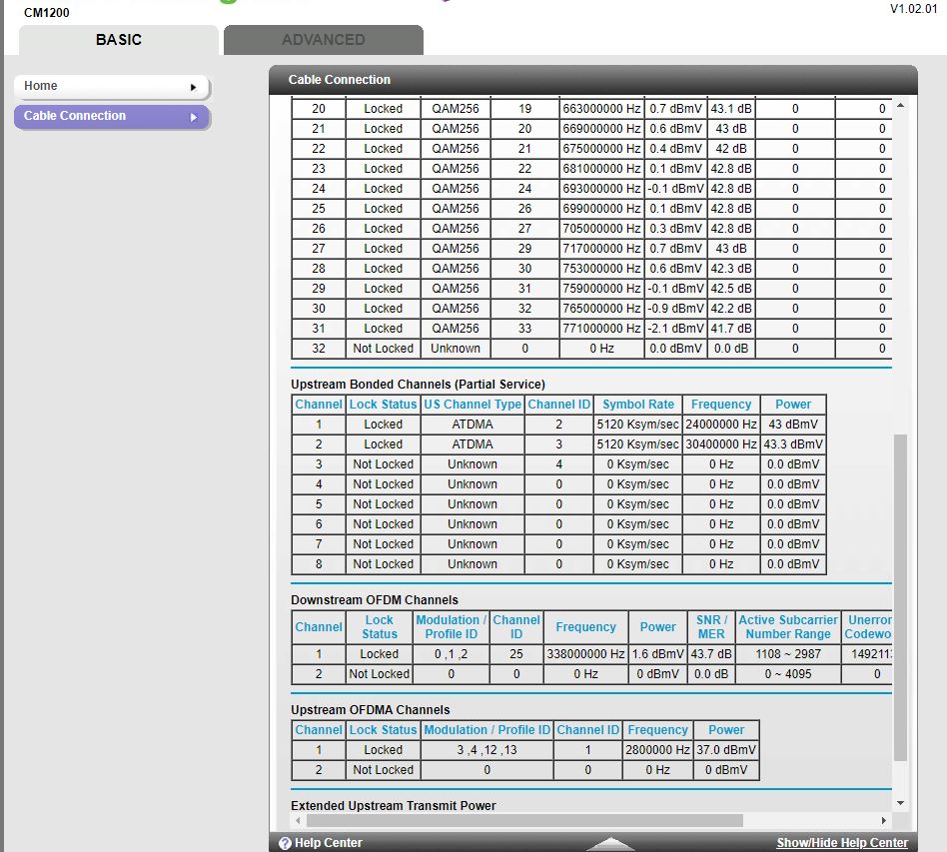
Task: Click the vertical scrollbar down arrow
Action: 900,803
